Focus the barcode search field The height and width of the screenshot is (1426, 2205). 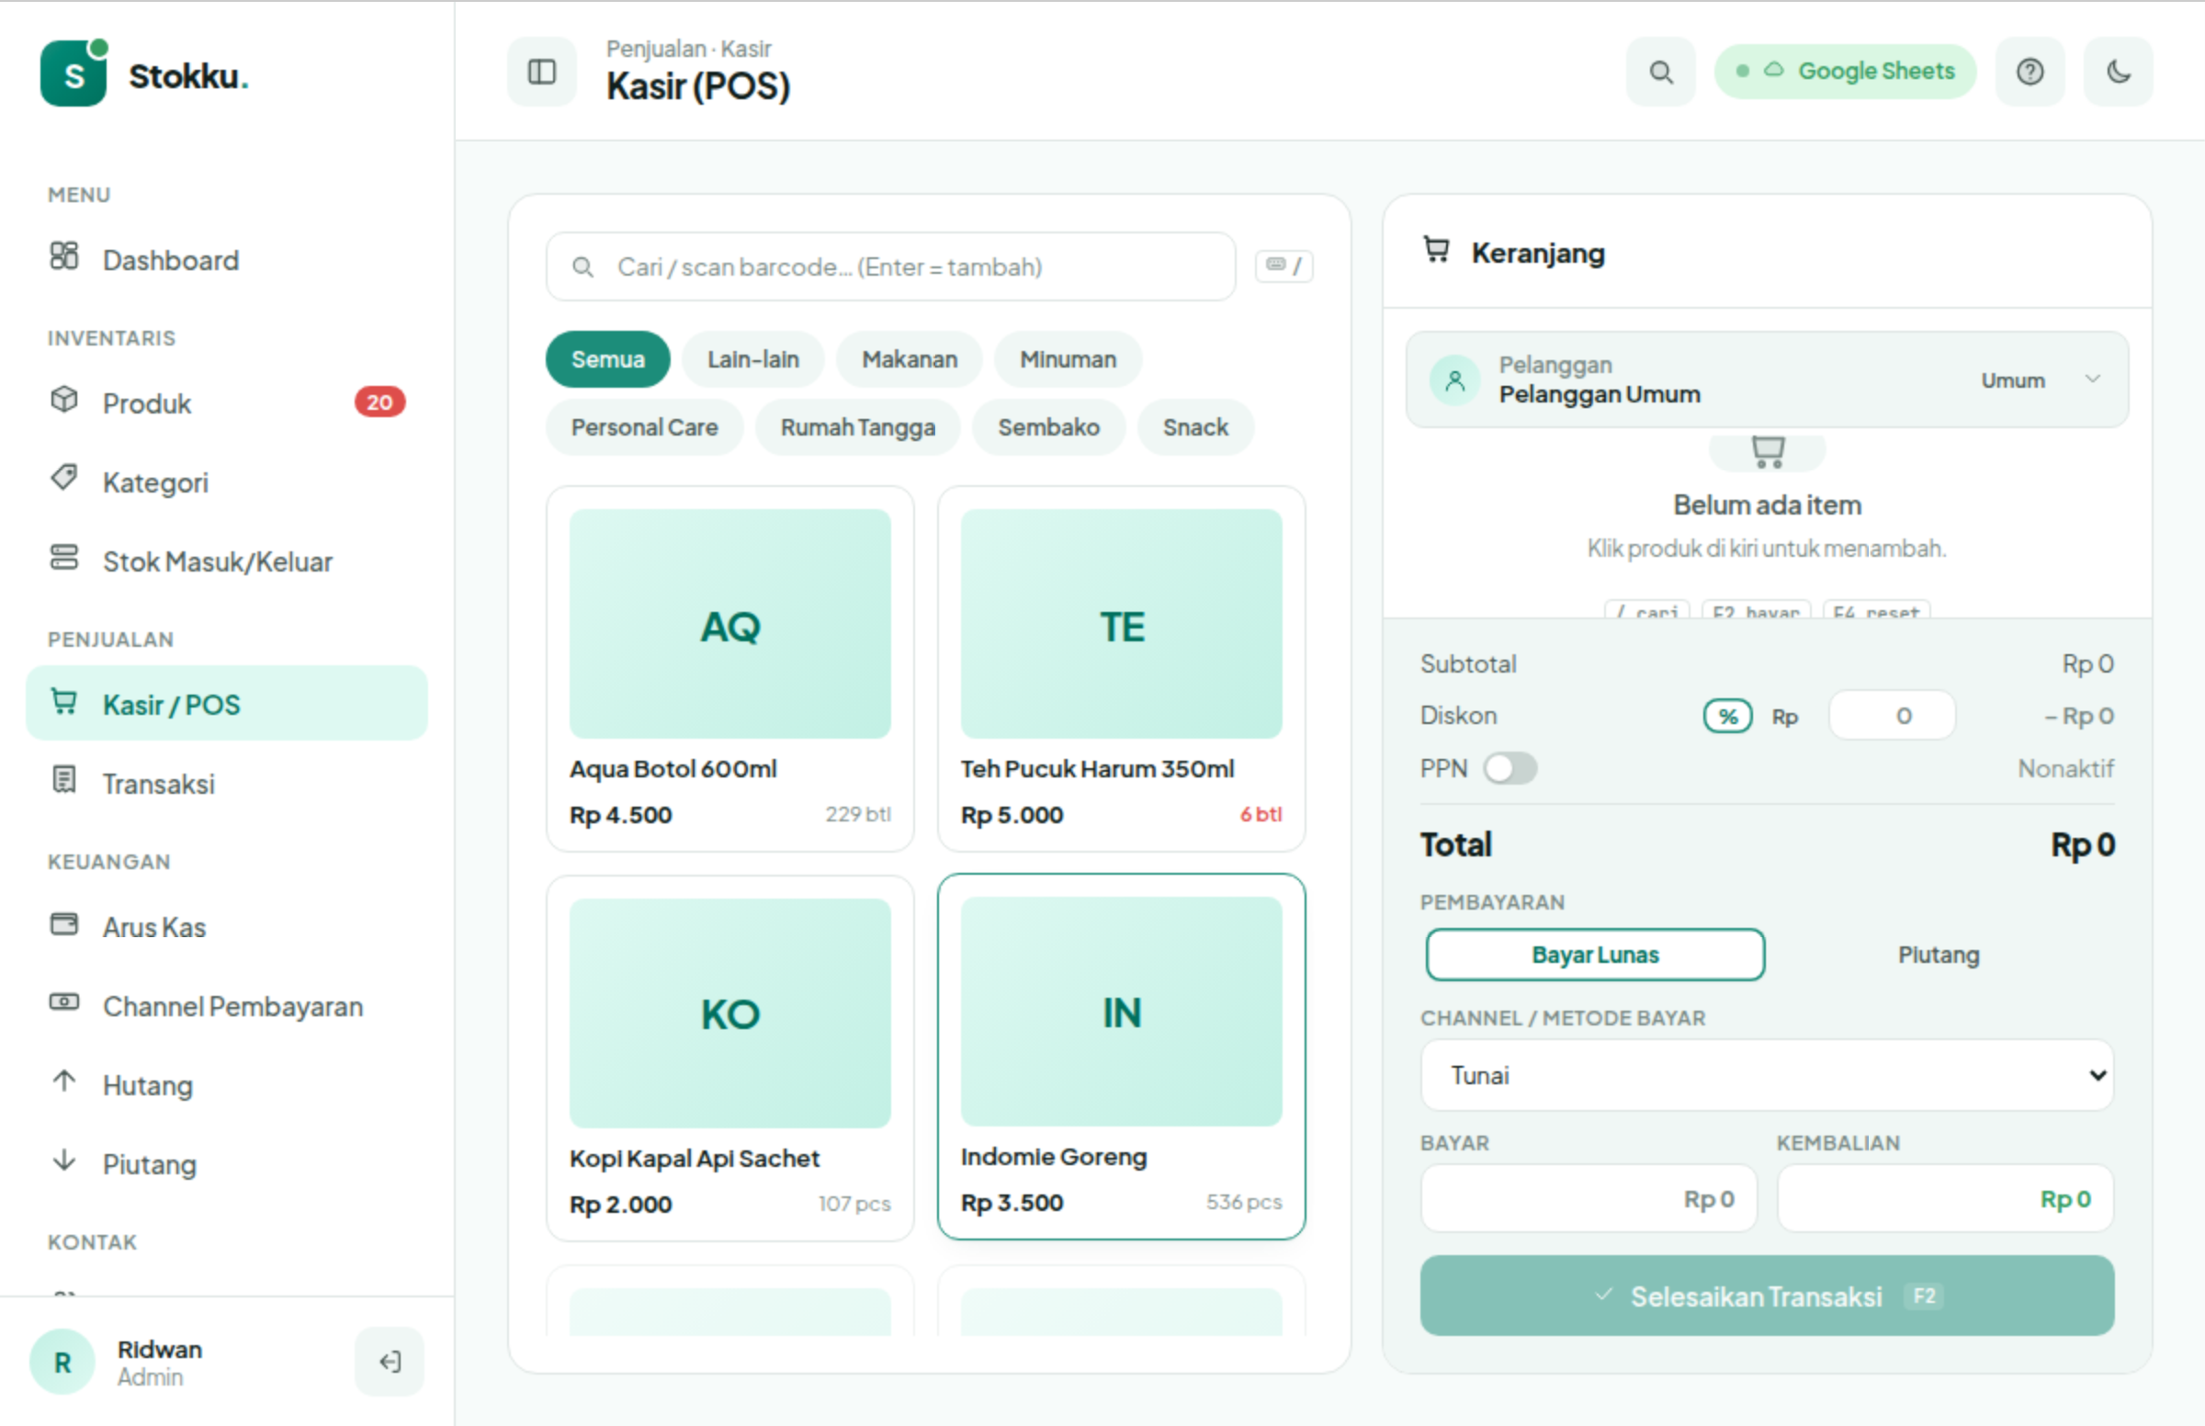tap(890, 266)
